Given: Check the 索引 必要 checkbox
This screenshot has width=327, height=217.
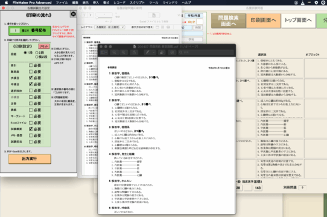Looking at the screenshot, I should (x=31, y=65).
